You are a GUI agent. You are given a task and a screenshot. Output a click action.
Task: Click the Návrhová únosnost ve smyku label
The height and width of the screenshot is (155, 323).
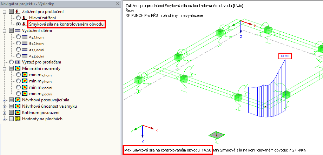(50, 106)
